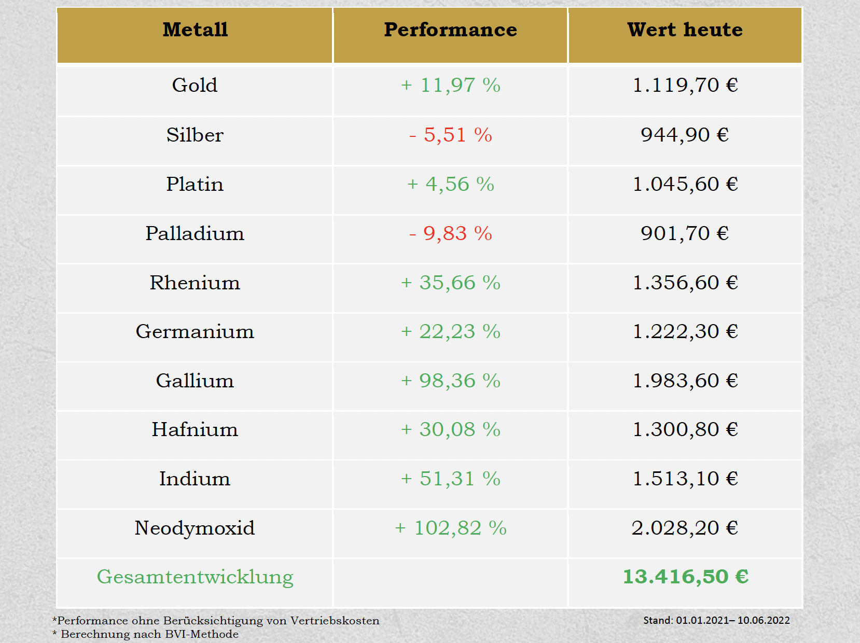Select the Platin metal cell

coord(195,184)
